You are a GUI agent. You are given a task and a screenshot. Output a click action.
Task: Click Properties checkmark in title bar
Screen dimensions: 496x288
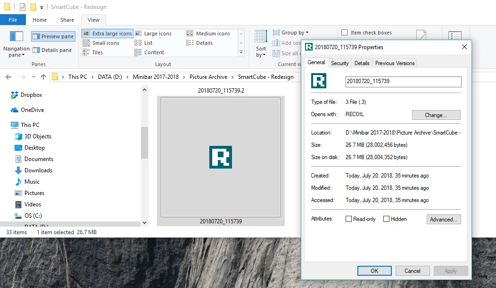[23, 7]
